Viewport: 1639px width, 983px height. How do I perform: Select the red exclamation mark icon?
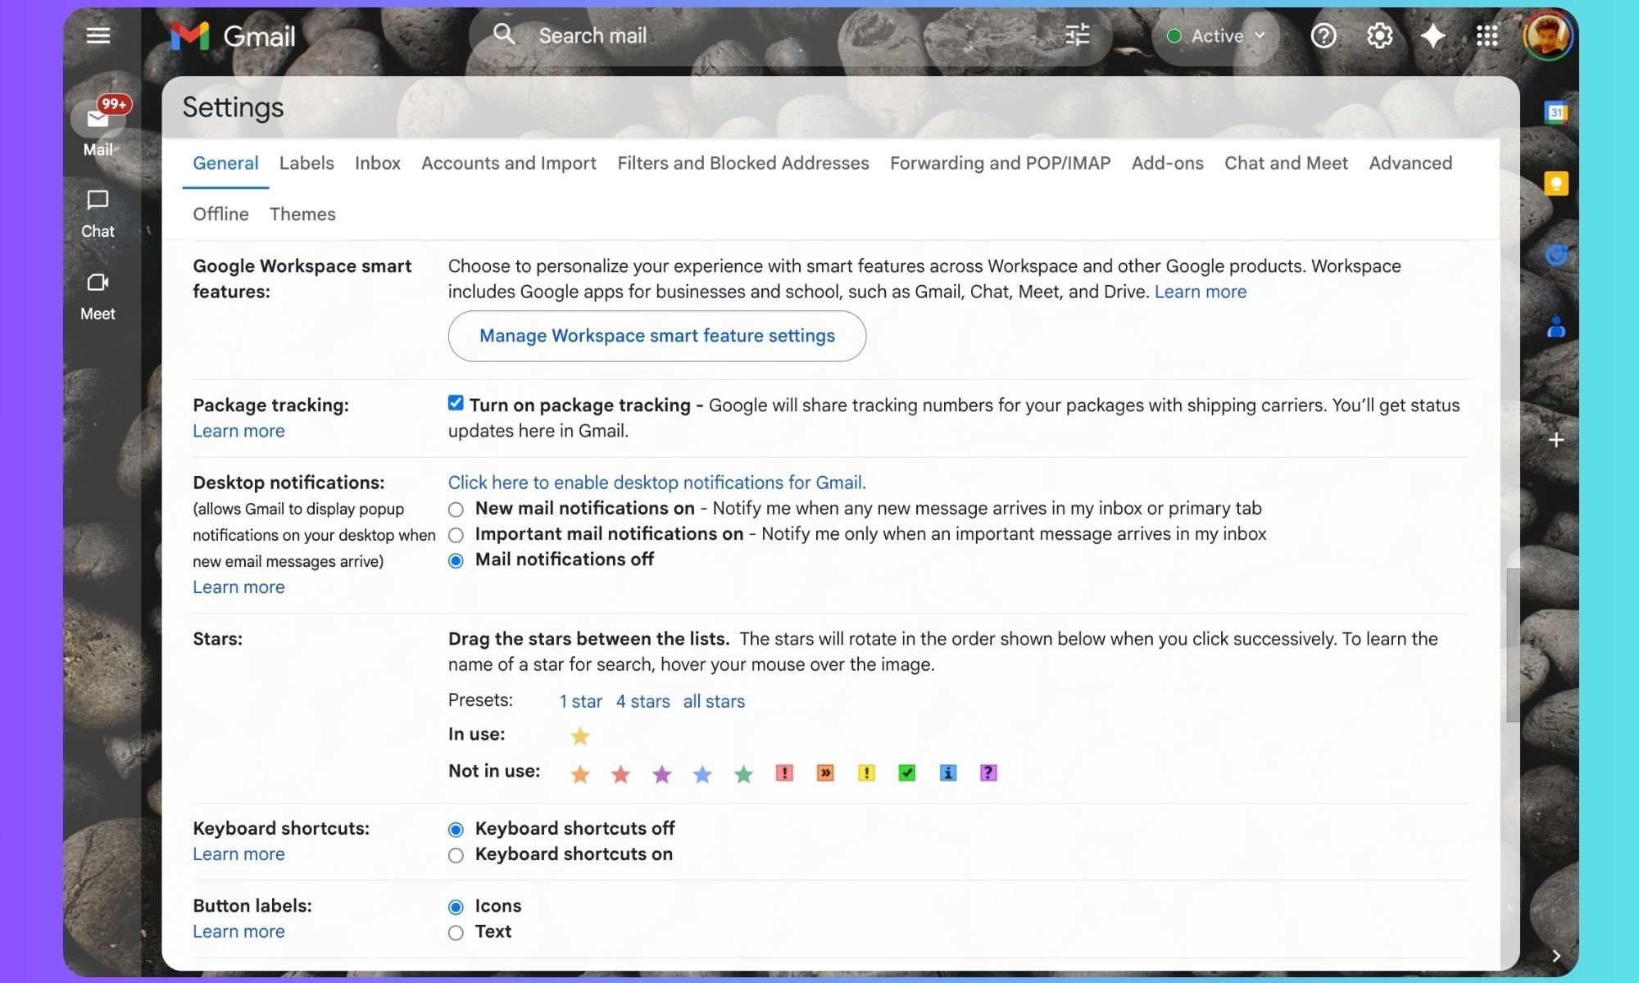(x=784, y=772)
